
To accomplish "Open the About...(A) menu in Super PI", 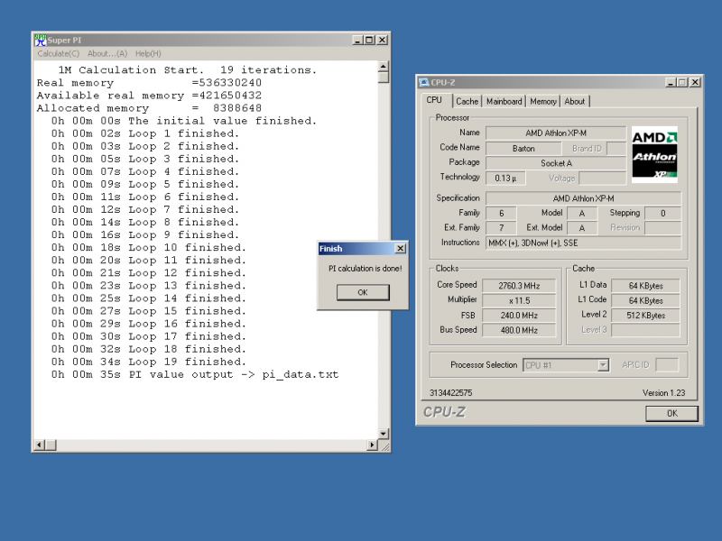I will coord(107,54).
